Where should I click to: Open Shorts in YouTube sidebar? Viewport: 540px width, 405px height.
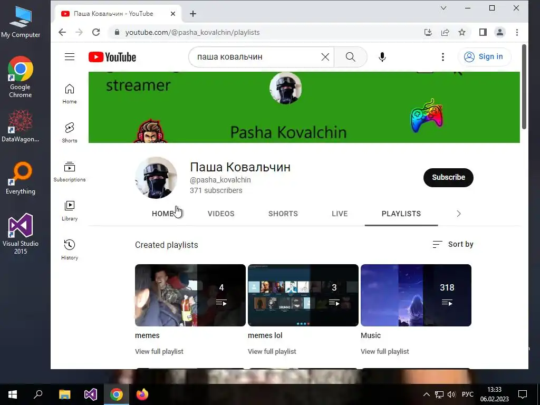click(70, 133)
